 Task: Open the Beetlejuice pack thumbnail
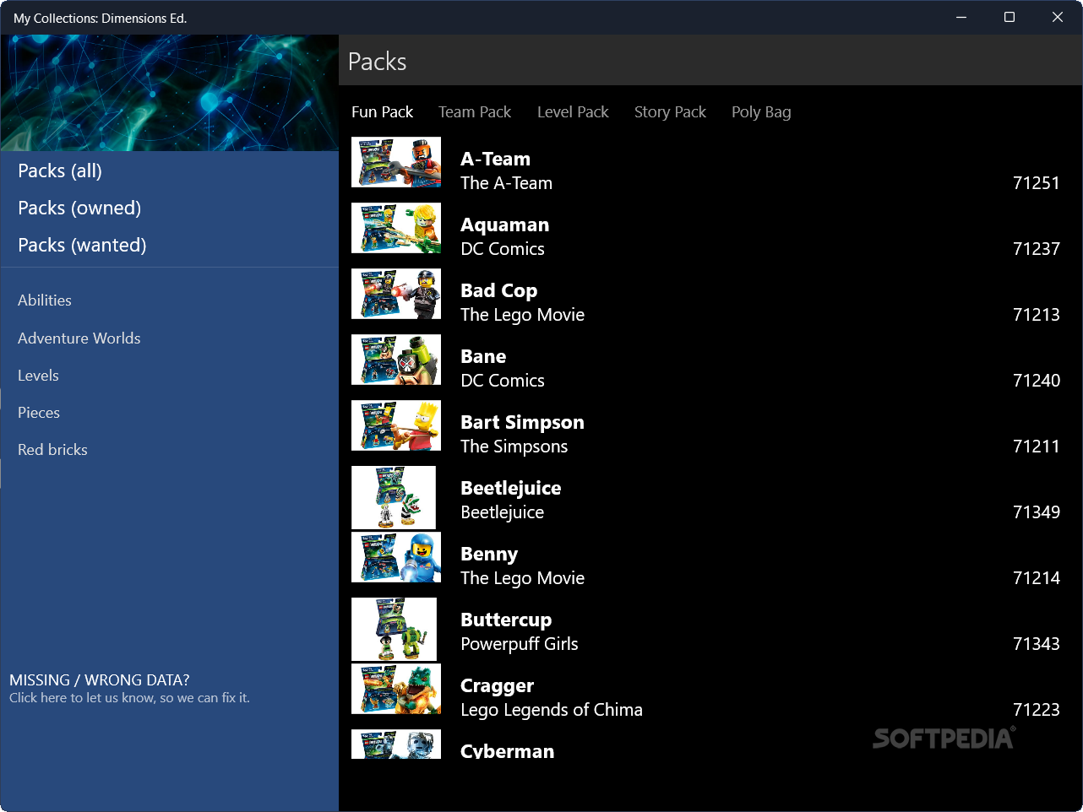click(394, 498)
